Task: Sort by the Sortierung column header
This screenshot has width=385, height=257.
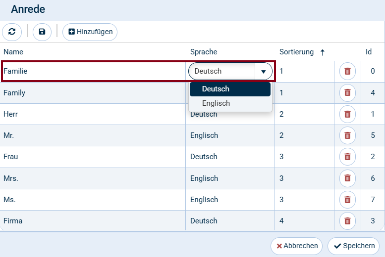Action: click(296, 52)
